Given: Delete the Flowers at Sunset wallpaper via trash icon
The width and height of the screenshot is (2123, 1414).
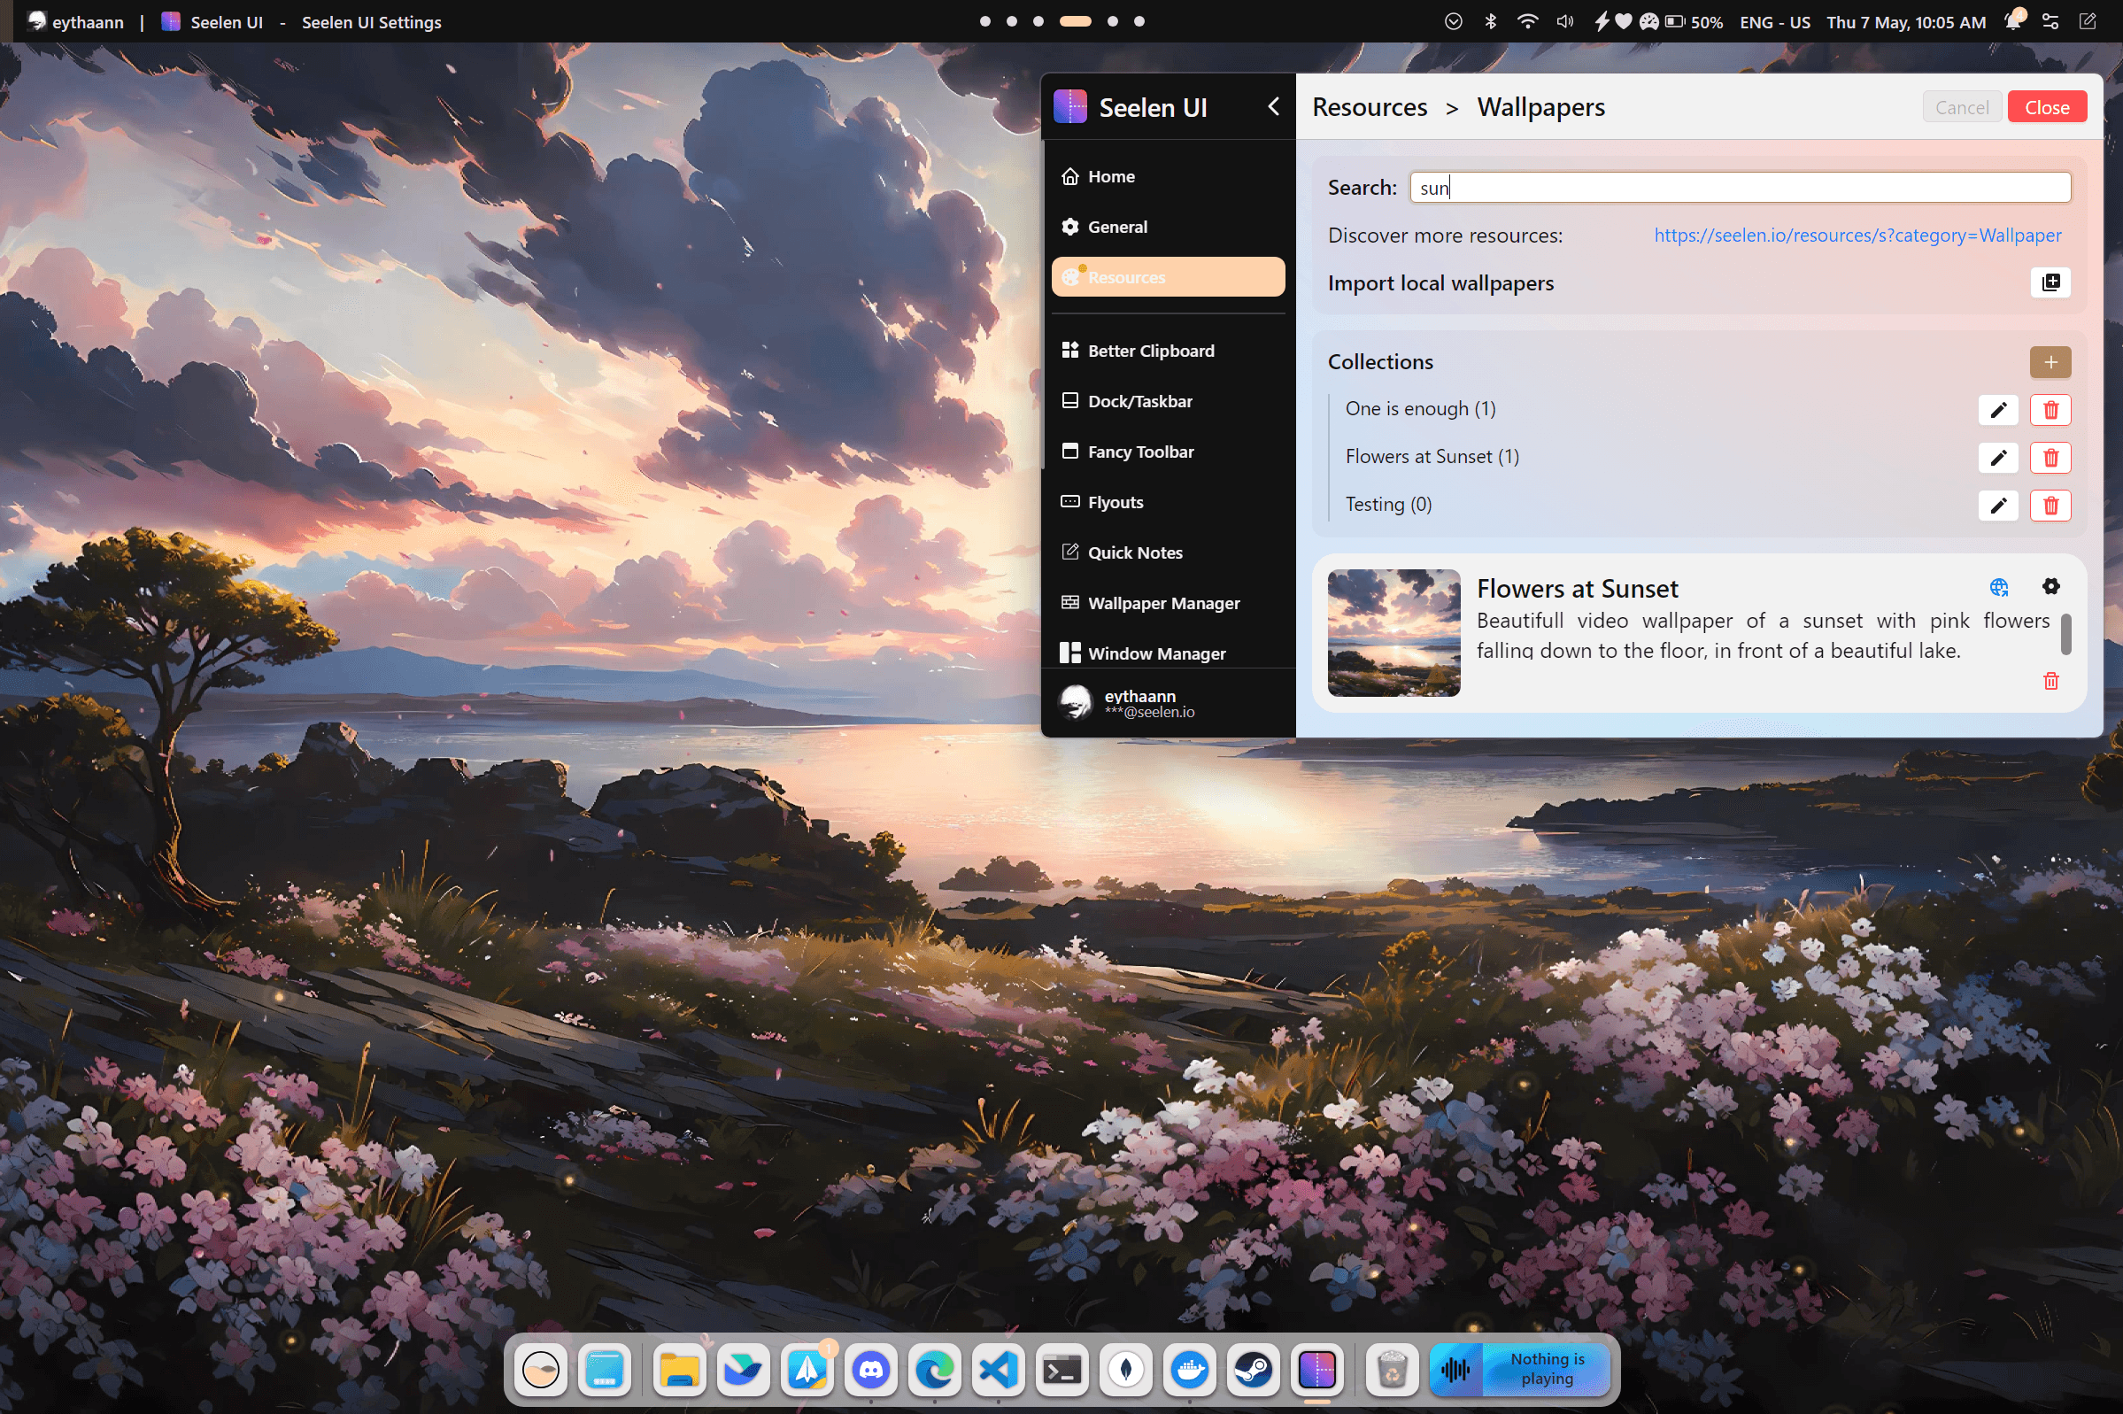Looking at the screenshot, I should tap(2050, 681).
